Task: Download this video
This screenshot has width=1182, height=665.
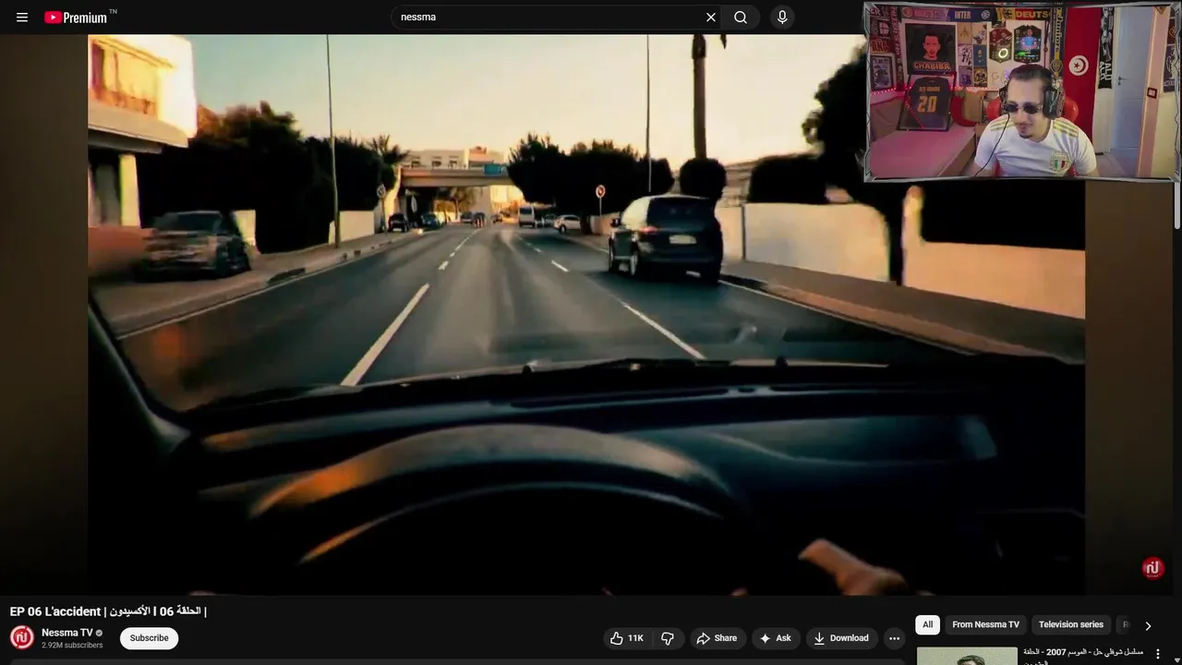Action: [840, 638]
